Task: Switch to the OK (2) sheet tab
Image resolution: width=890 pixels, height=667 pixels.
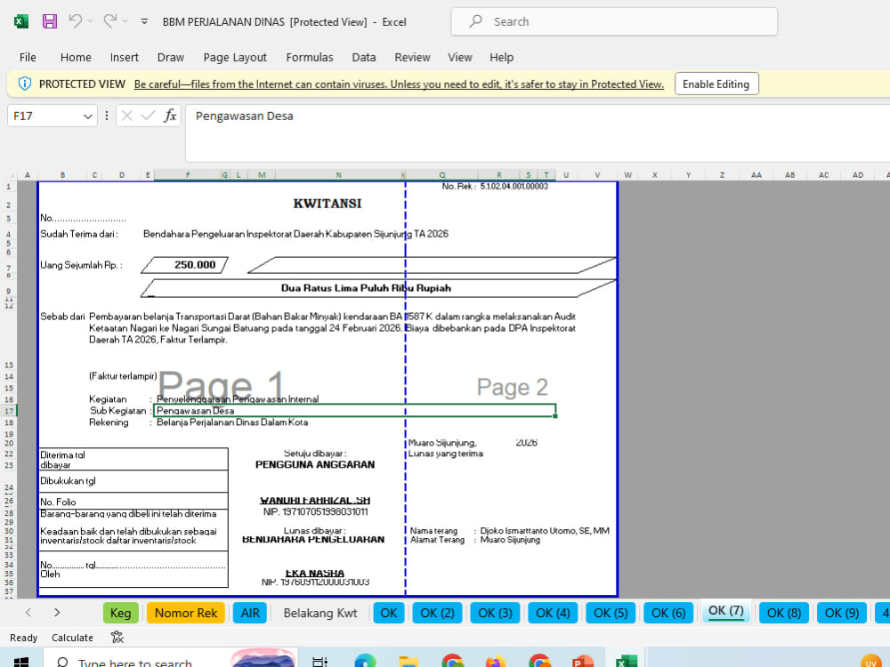Action: 437,613
